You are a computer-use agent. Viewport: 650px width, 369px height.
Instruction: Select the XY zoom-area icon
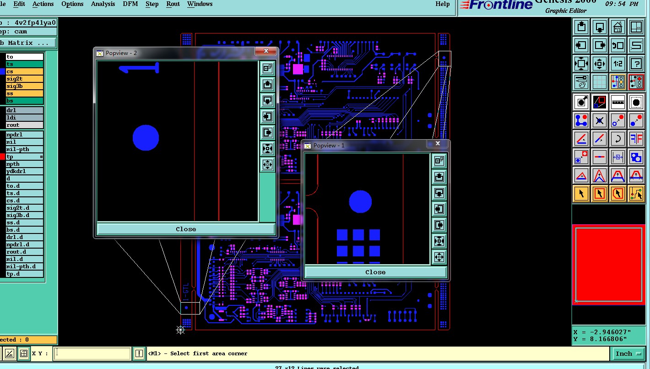point(636,27)
